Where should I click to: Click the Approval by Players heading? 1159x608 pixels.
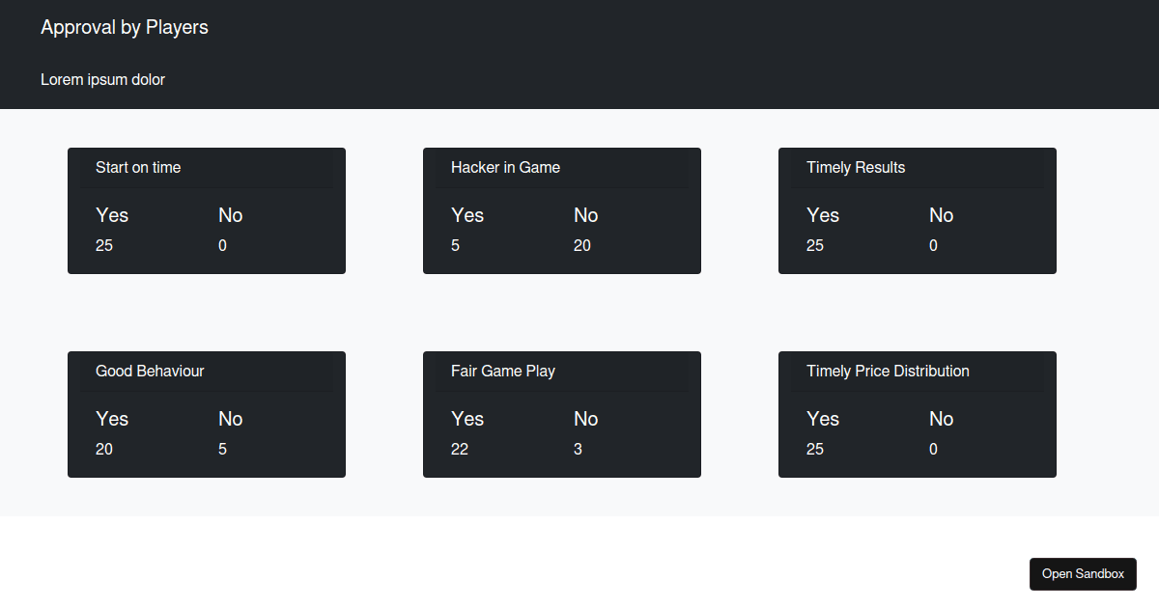124,27
